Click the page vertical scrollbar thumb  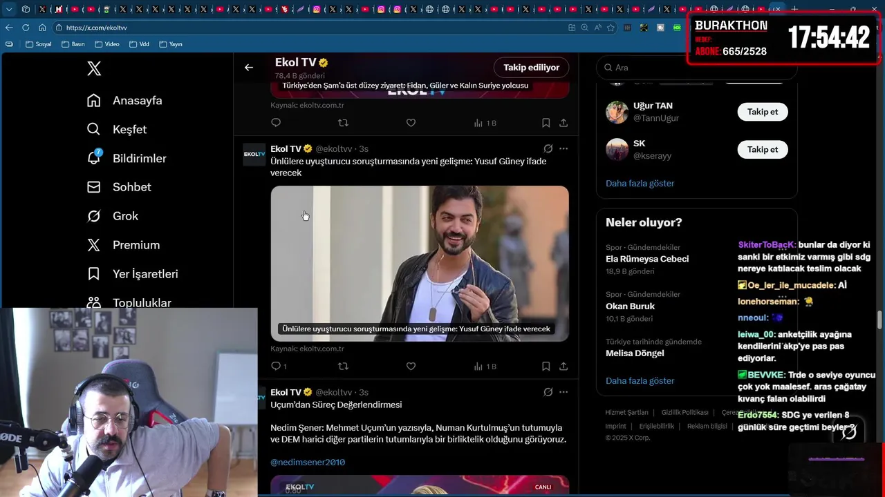coord(879,320)
